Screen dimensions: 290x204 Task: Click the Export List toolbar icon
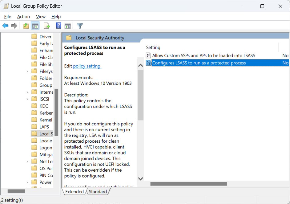[46, 26]
